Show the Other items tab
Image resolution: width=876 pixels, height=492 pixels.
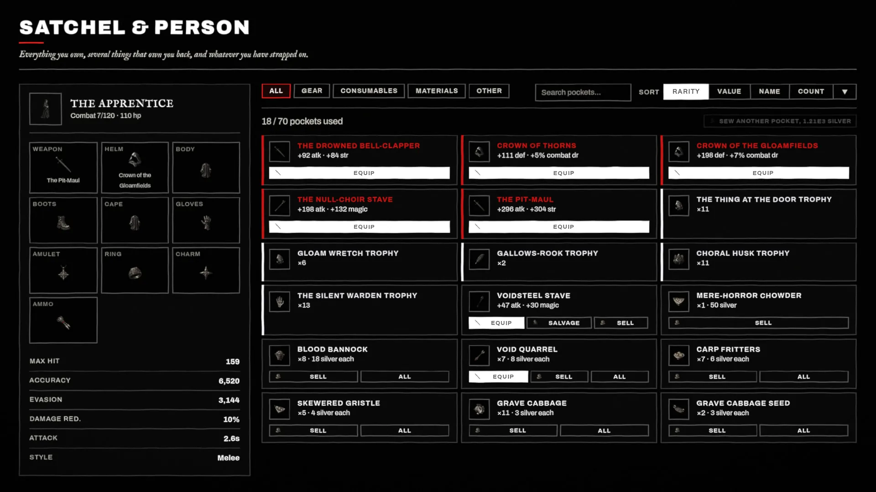click(x=489, y=91)
